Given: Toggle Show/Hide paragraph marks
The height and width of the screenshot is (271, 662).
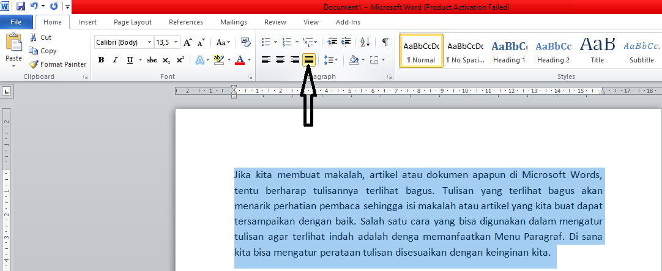Looking at the screenshot, I should 385,42.
